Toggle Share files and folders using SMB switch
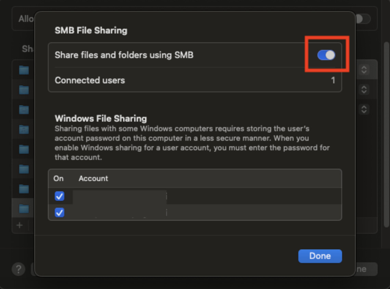 point(326,55)
